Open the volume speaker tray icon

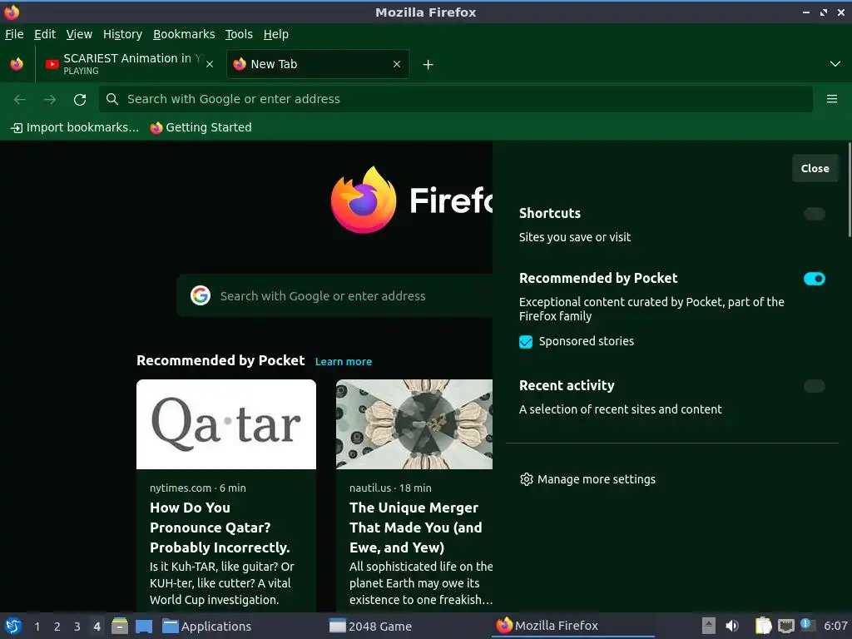[x=732, y=626]
